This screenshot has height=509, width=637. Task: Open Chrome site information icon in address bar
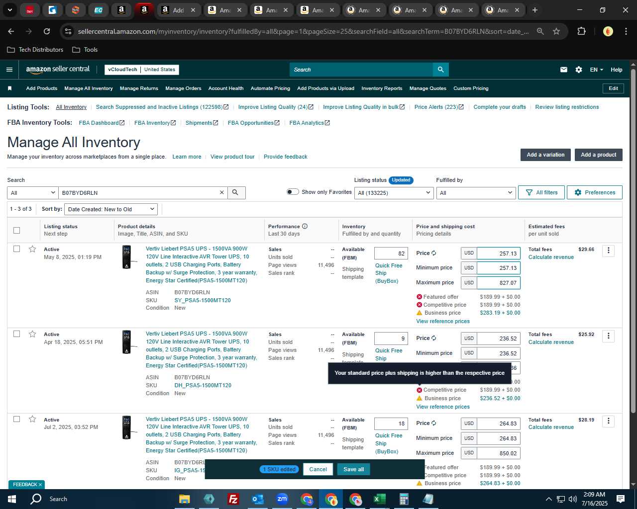point(68,31)
